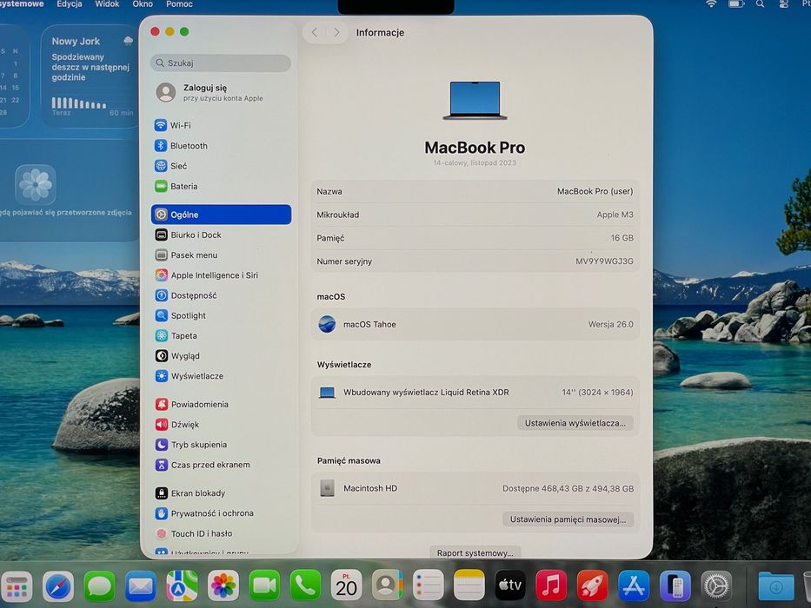Screen dimensions: 811x608
Task: Open Czas przed ekranem settings
Action: pyautogui.click(x=221, y=465)
